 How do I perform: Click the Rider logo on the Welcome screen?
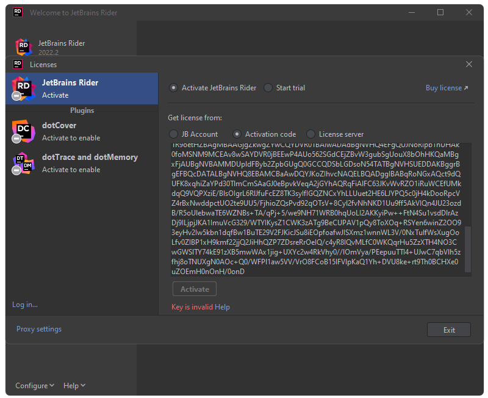tap(24, 47)
